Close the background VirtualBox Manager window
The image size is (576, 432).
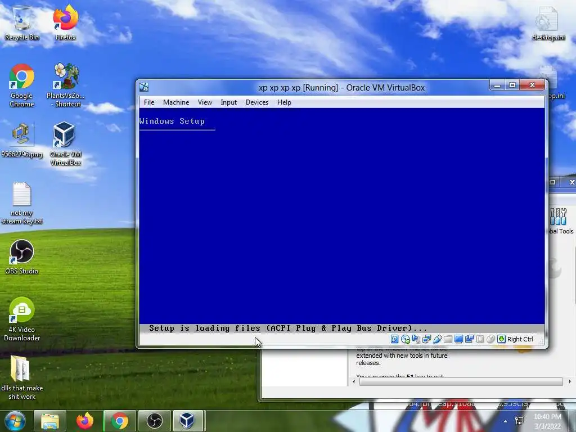pyautogui.click(x=571, y=182)
